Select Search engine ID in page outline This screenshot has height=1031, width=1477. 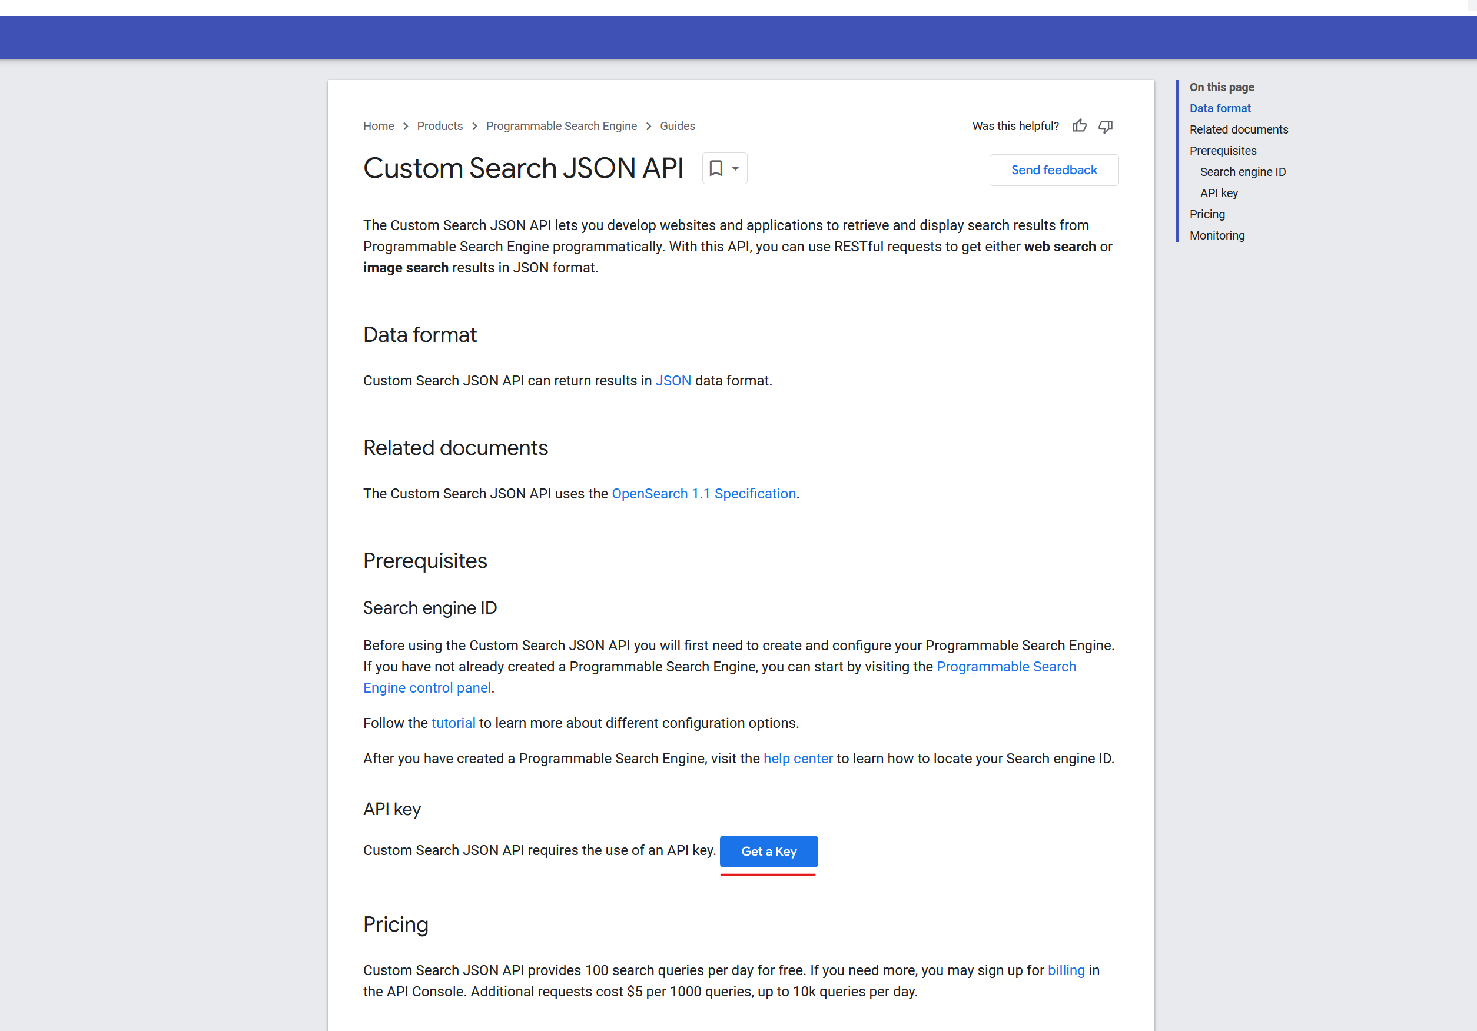pyautogui.click(x=1242, y=172)
